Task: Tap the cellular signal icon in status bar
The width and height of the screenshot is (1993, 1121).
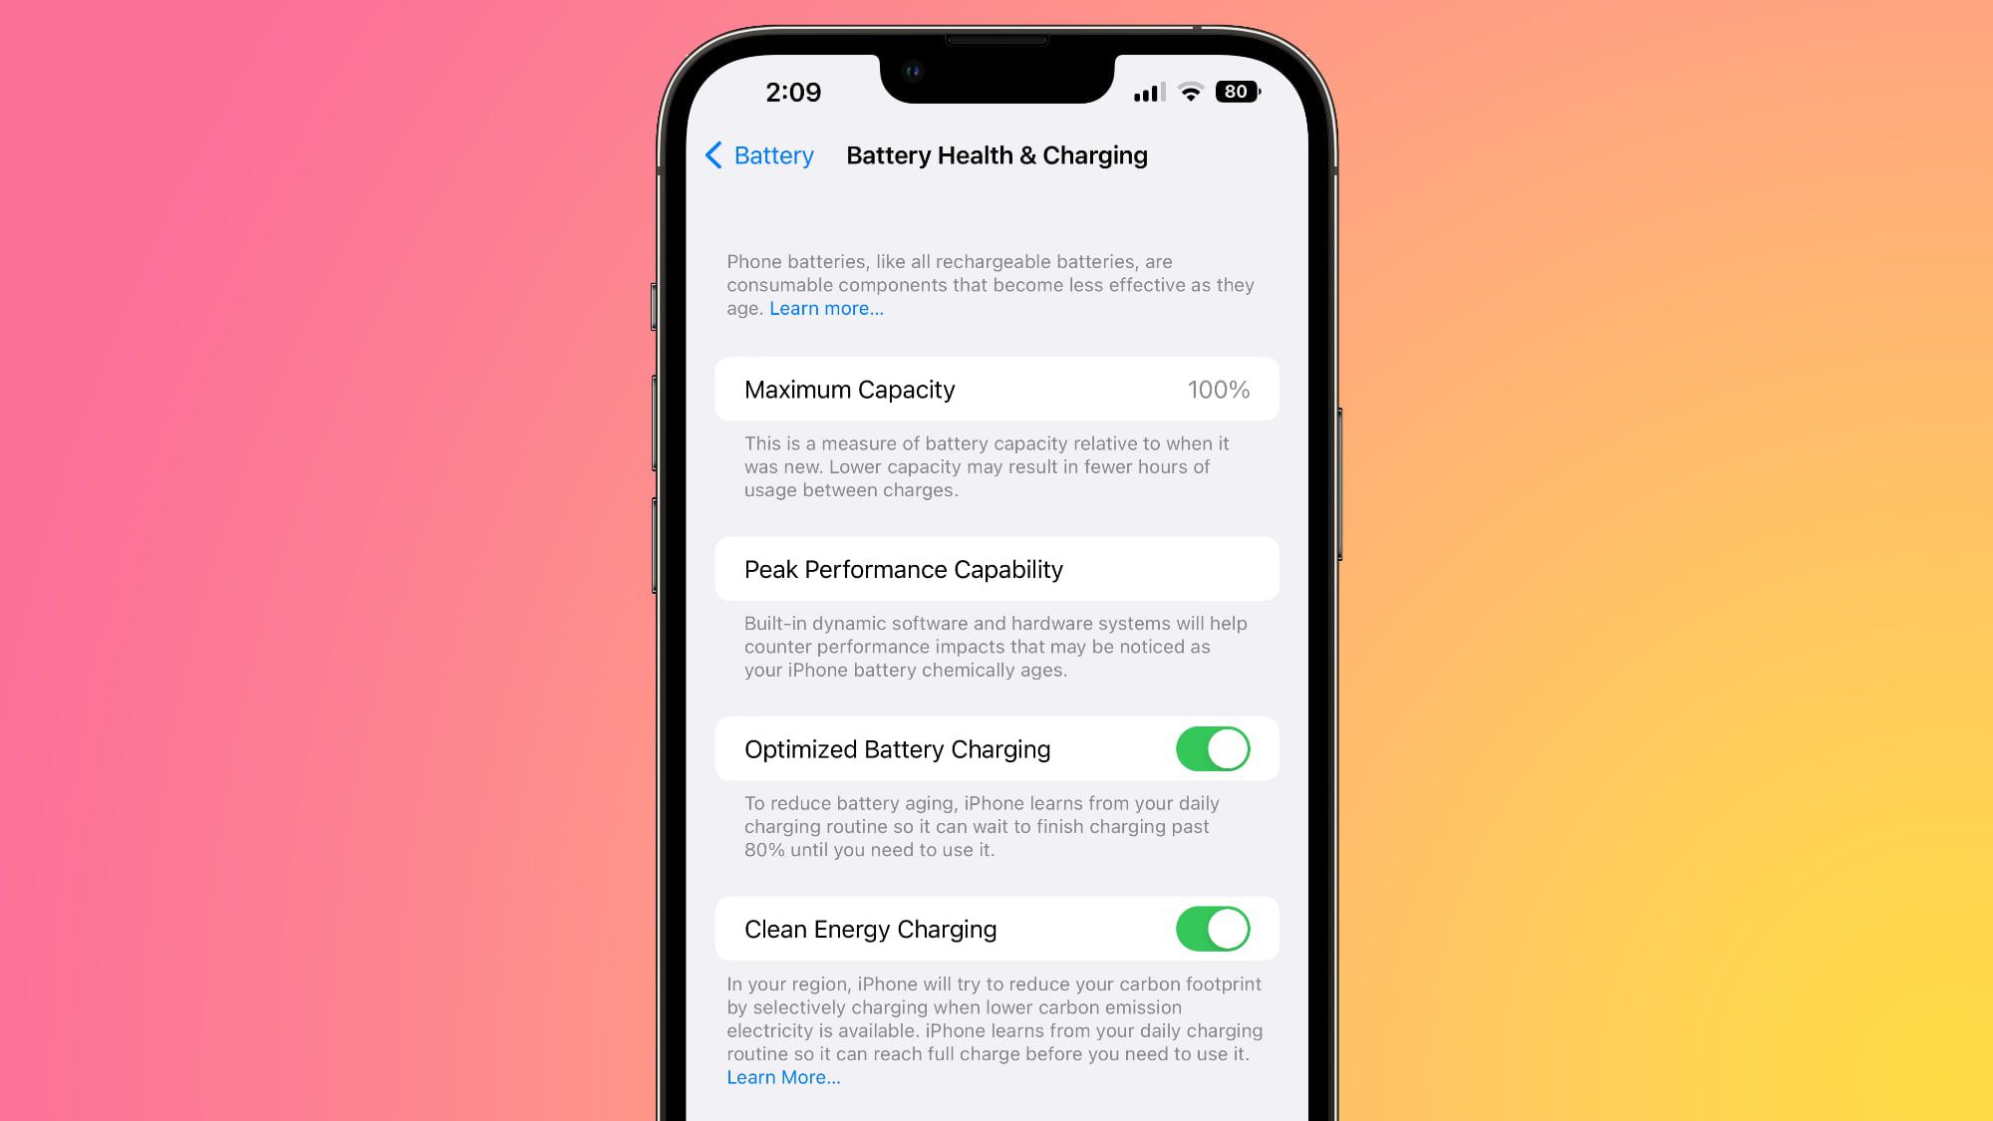Action: coord(1146,92)
